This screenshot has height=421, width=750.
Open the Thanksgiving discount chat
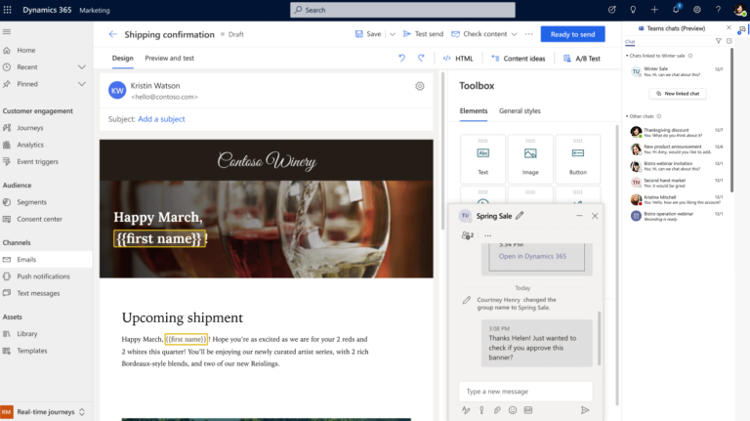click(x=677, y=133)
